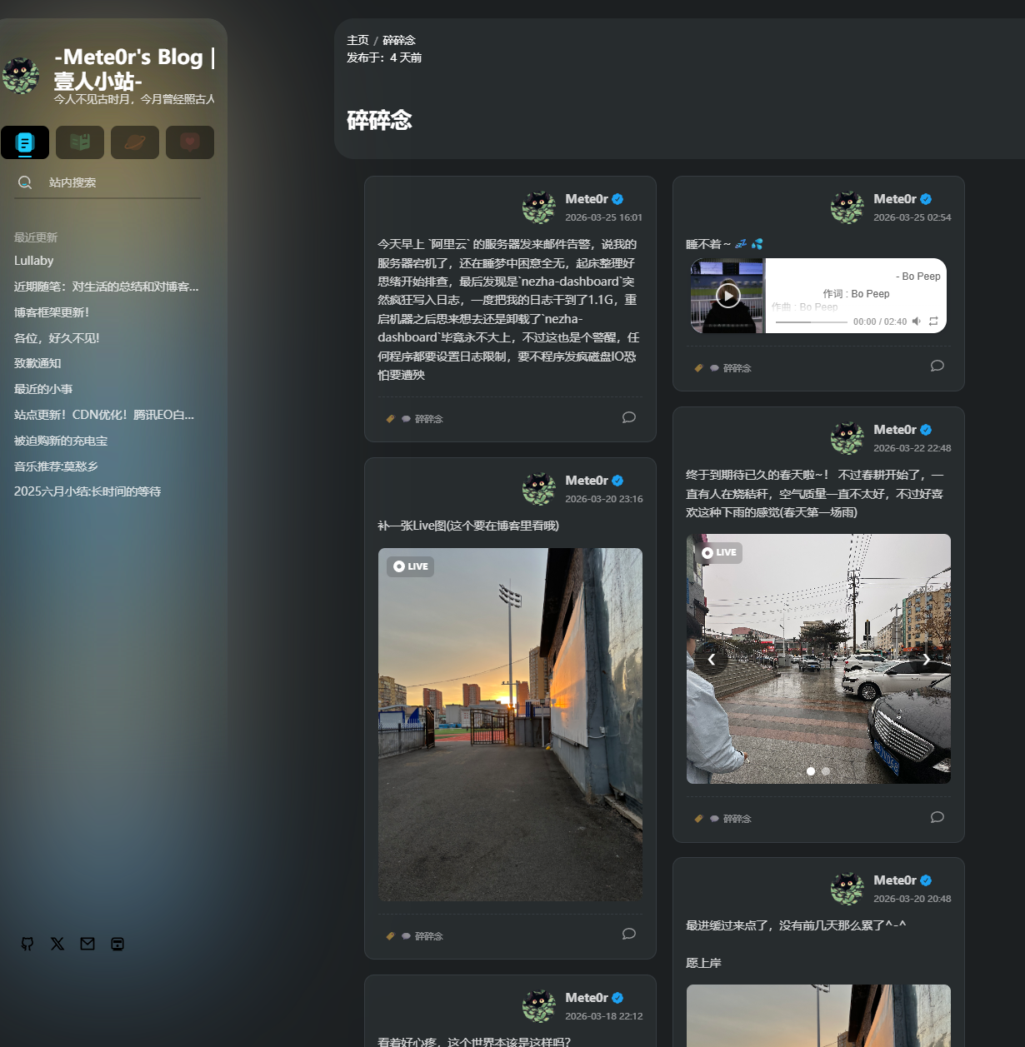Viewport: 1025px width, 1047px height.
Task: Play the Bo Peep track
Action: pyautogui.click(x=728, y=296)
